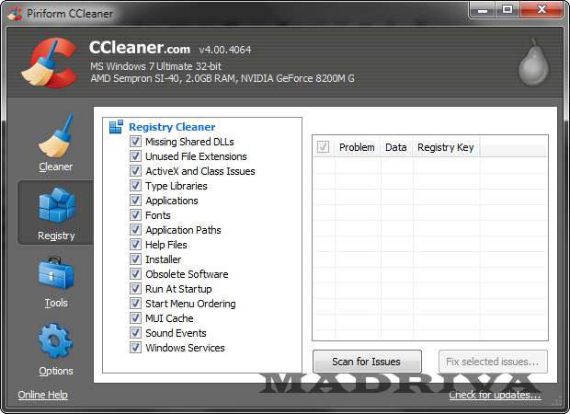Screen dimensions: 570x414
Task: Click the CCleaner.com header title
Action: 140,48
